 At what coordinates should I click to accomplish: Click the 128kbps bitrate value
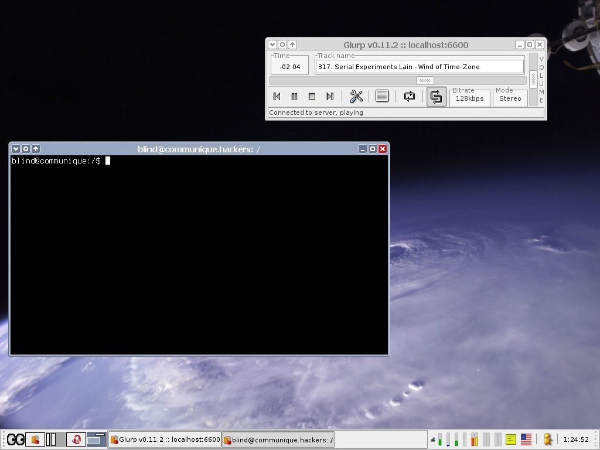469,98
